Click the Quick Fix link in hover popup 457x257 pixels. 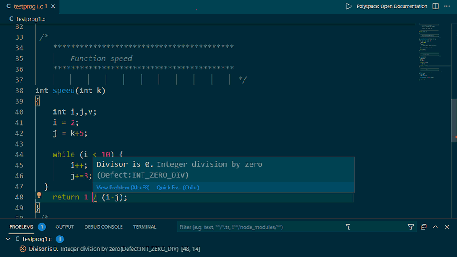[x=178, y=188]
